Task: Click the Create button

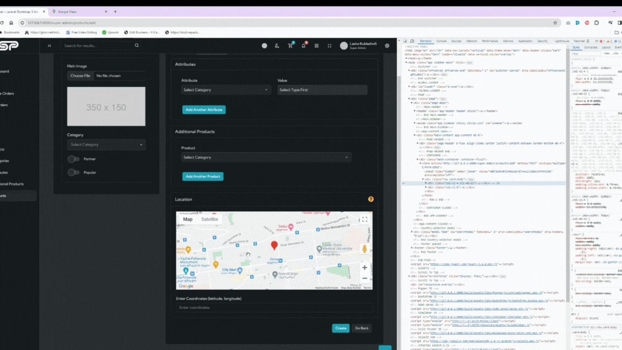Action: pos(341,328)
